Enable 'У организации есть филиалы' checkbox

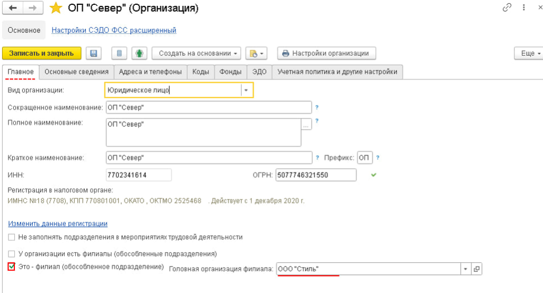click(12, 254)
